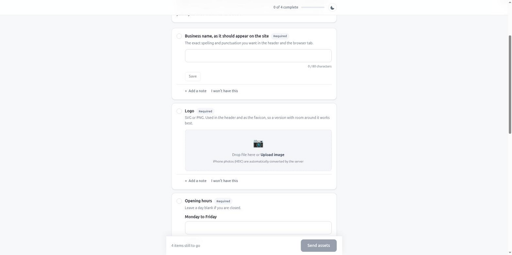Click the Required badge beside Logo
This screenshot has width=512, height=255.
(x=205, y=111)
